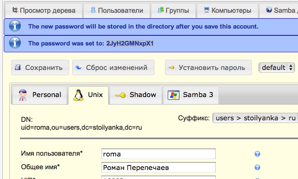Click the penguin icon on the Unix tab
Viewport: 298px width, 179px height.
pyautogui.click(x=78, y=95)
